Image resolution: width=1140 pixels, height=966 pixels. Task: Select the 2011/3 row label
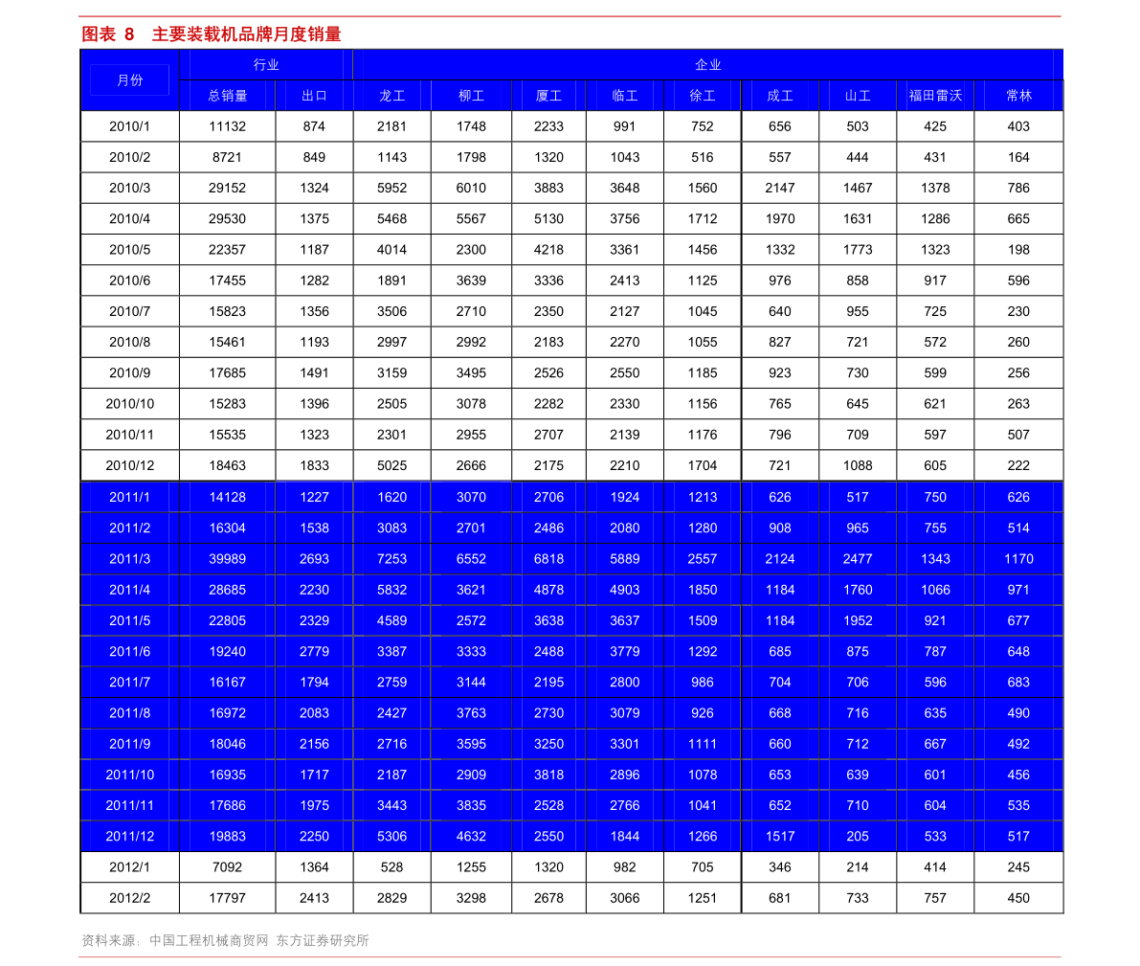pyautogui.click(x=129, y=559)
